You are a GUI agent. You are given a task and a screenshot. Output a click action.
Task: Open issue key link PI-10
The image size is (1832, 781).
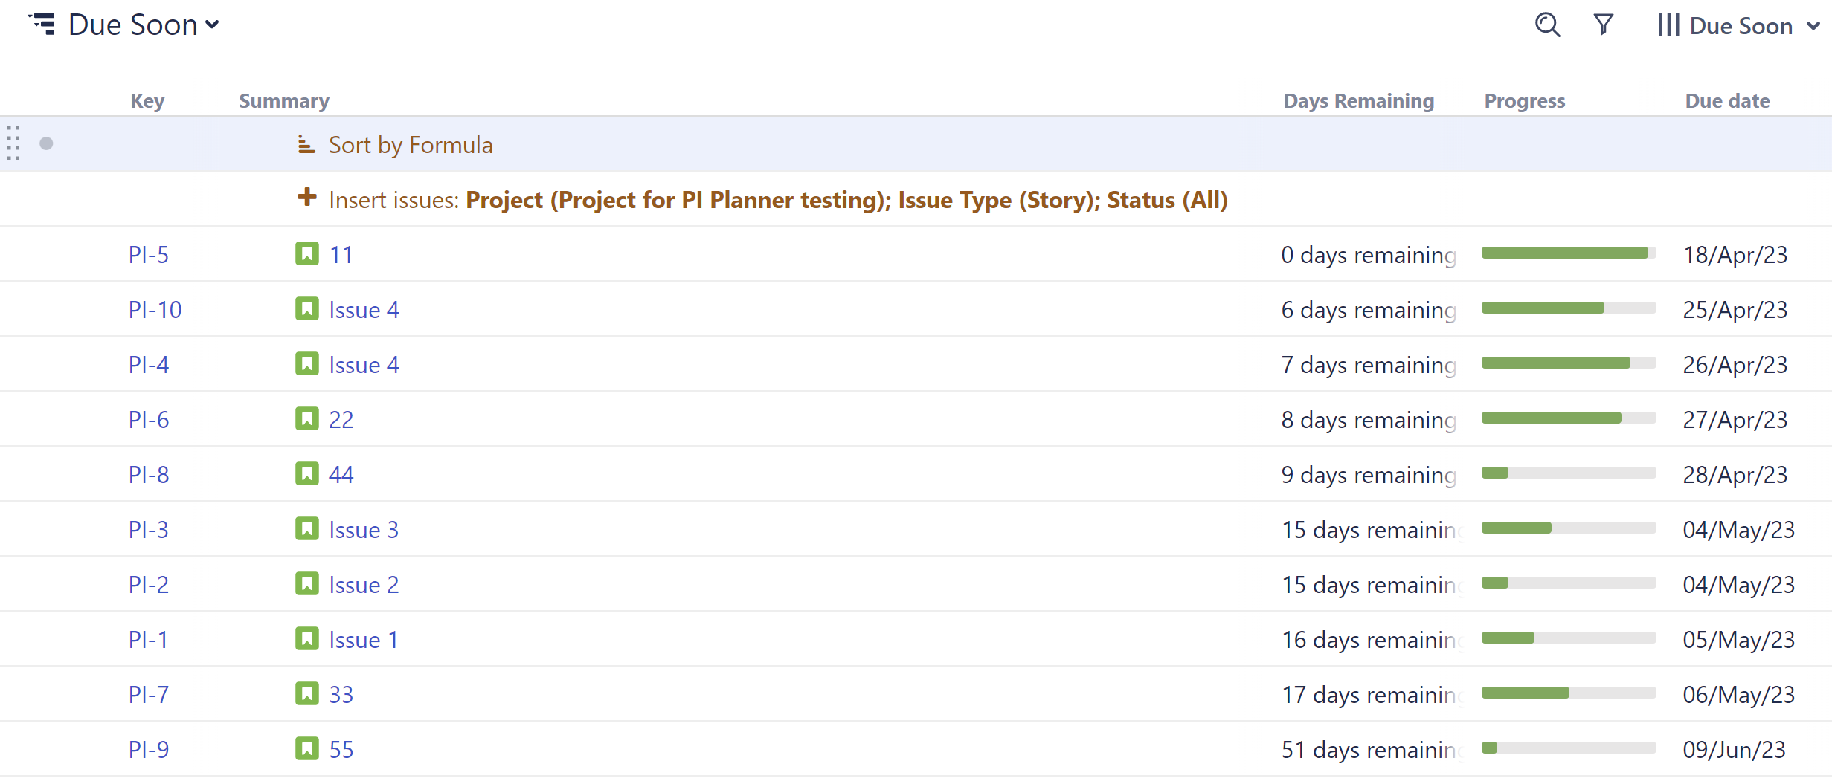155,310
